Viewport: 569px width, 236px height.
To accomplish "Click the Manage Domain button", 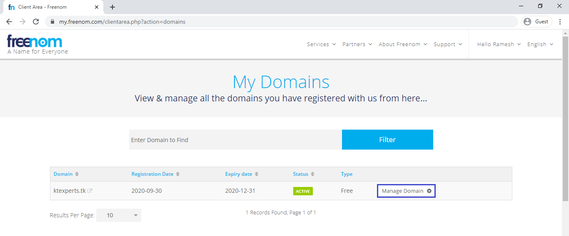I will pyautogui.click(x=406, y=191).
